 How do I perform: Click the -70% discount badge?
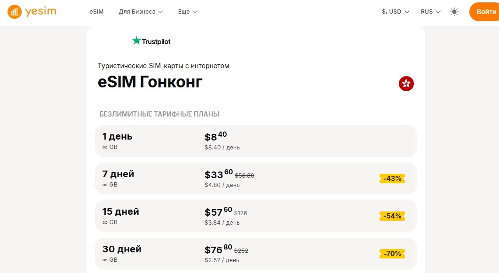point(392,253)
